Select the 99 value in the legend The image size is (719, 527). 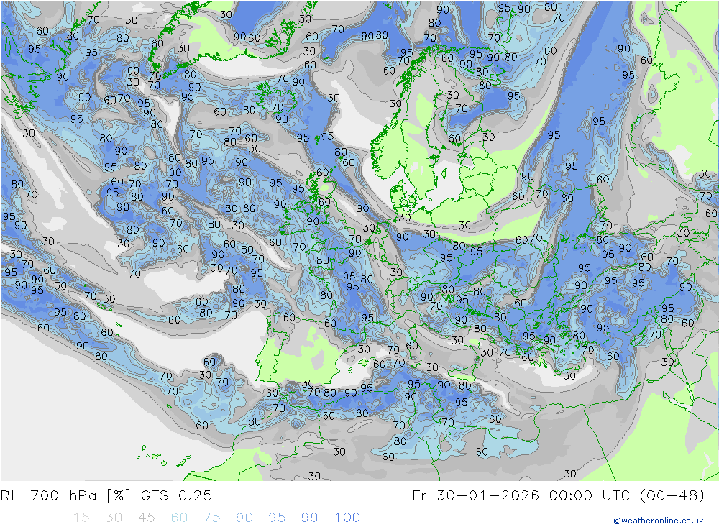point(309,518)
